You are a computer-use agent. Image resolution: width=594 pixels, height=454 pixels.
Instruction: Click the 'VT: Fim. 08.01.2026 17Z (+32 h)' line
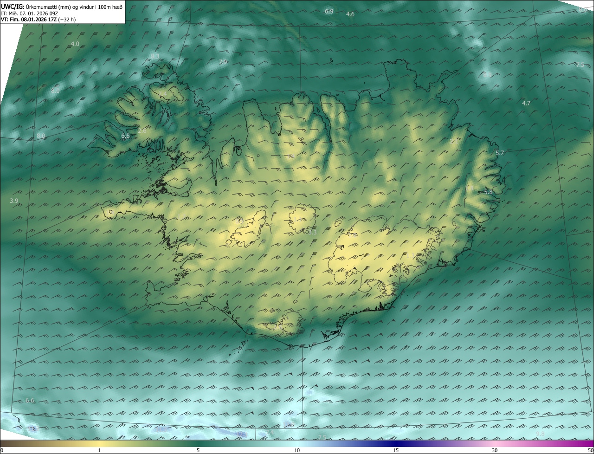click(39, 19)
